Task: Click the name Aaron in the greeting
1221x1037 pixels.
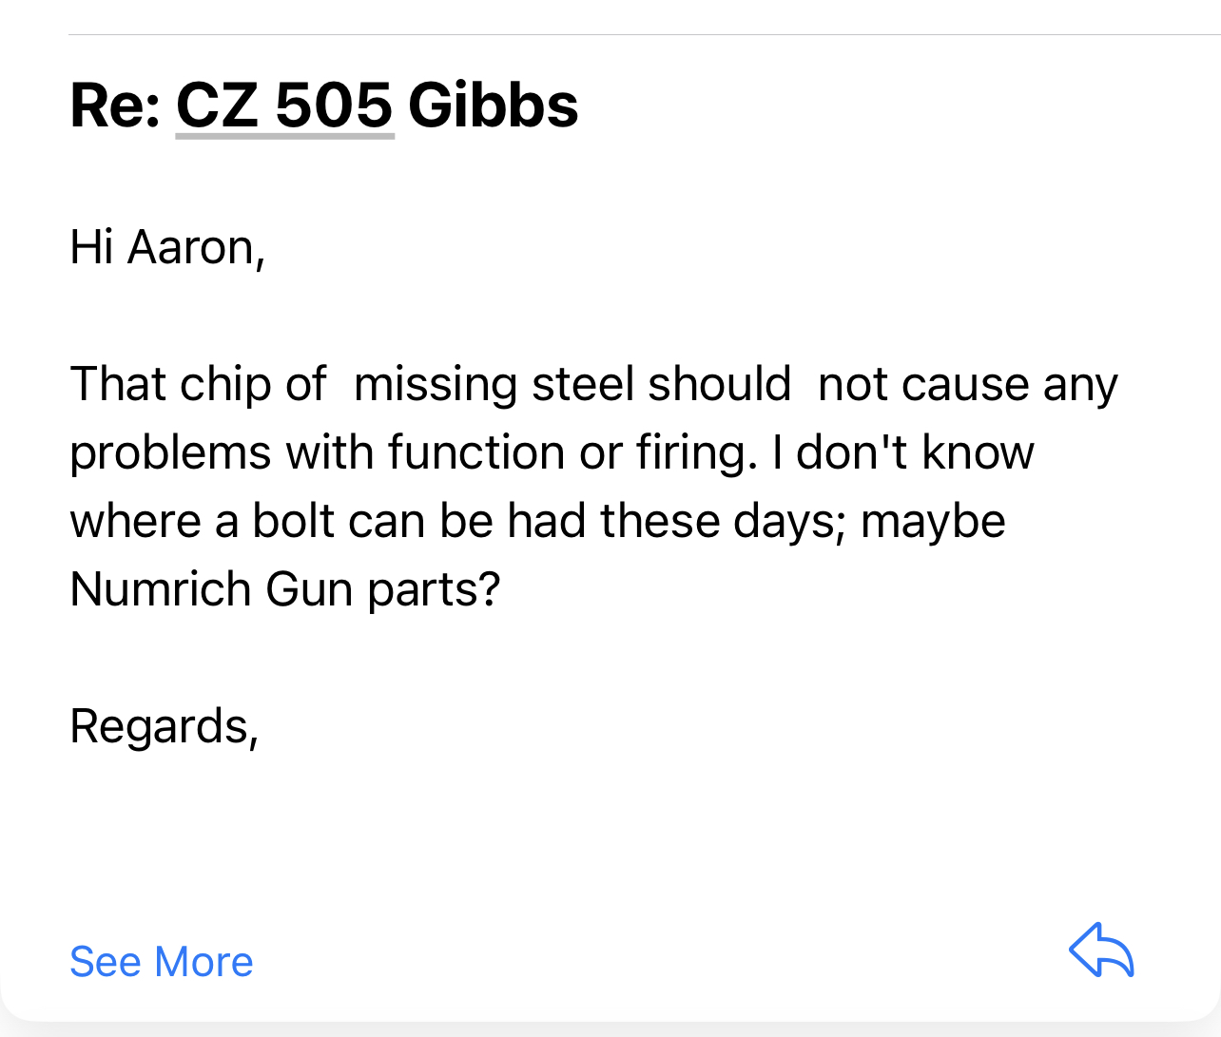Action: click(x=195, y=248)
